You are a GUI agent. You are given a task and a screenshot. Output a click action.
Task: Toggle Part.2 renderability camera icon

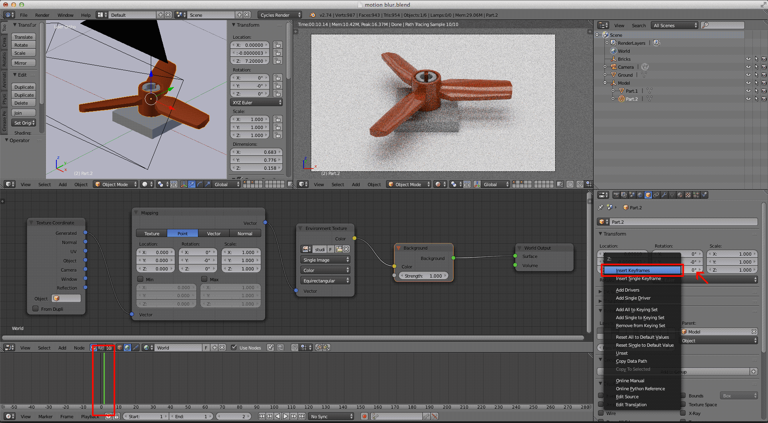click(x=764, y=99)
